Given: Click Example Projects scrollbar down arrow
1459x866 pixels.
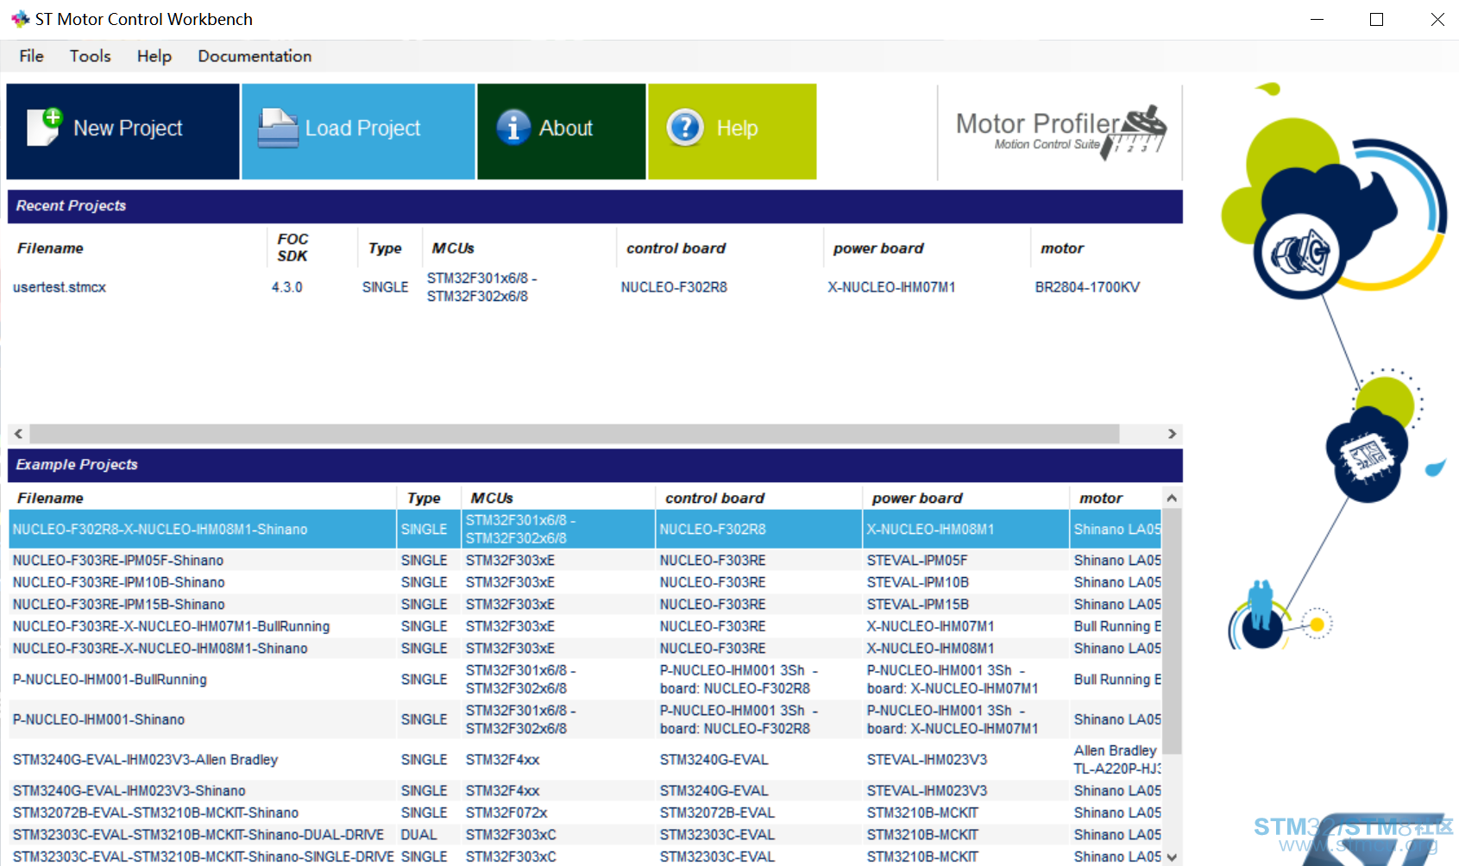Looking at the screenshot, I should point(1172,857).
